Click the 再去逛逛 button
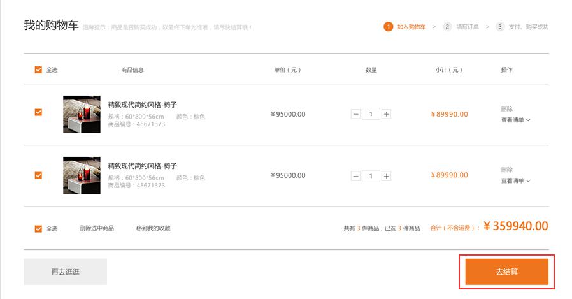Image resolution: width=572 pixels, height=299 pixels. tap(66, 272)
